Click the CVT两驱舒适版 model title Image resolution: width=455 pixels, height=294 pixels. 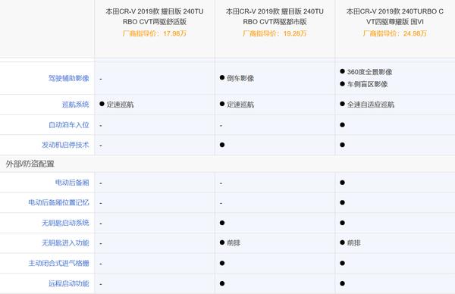155,17
